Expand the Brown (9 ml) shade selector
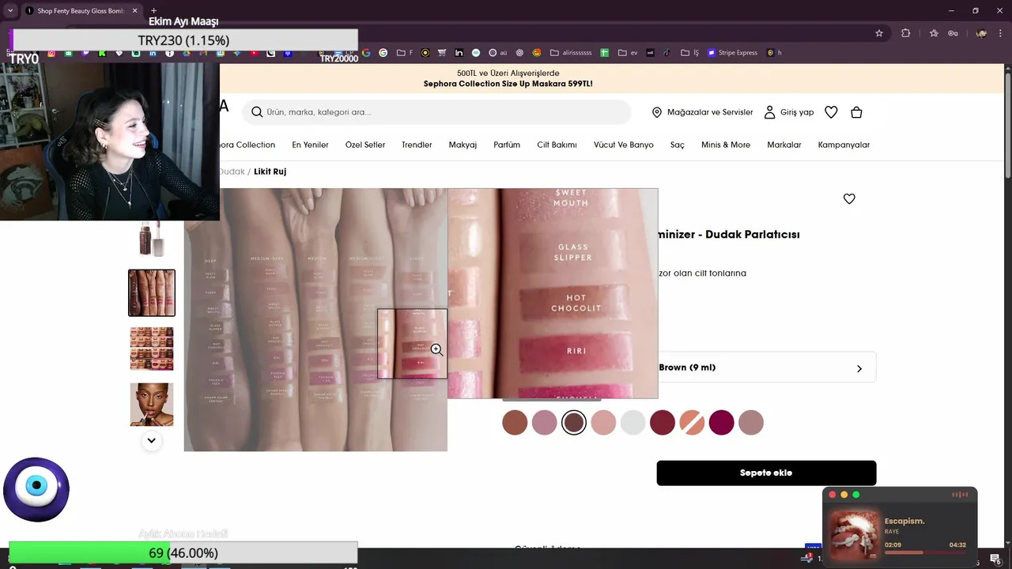This screenshot has width=1012, height=569. click(x=766, y=367)
